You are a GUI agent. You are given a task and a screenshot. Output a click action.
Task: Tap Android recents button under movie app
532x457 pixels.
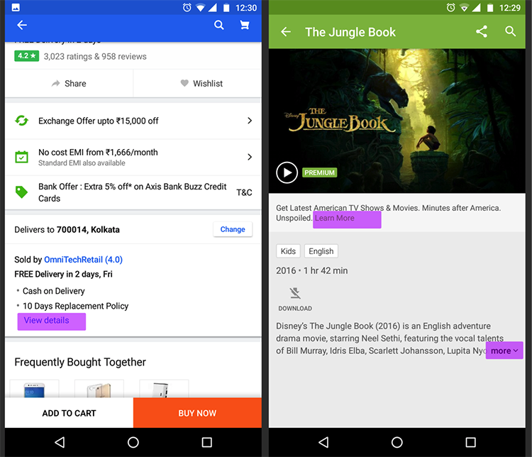[470, 442]
